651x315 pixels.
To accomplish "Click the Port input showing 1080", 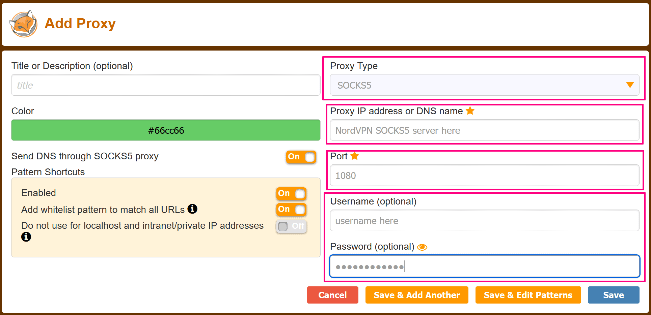I will pyautogui.click(x=485, y=176).
